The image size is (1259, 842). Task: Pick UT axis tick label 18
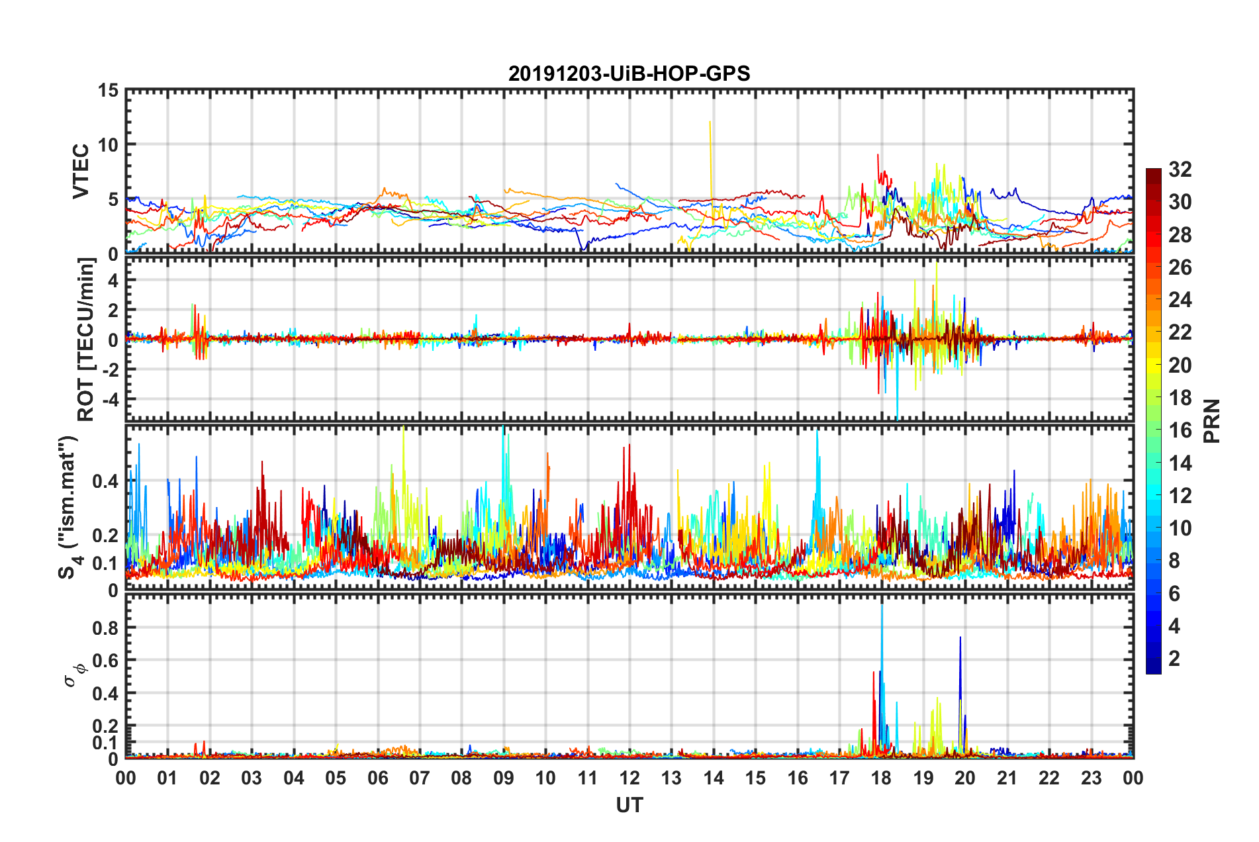click(x=881, y=778)
